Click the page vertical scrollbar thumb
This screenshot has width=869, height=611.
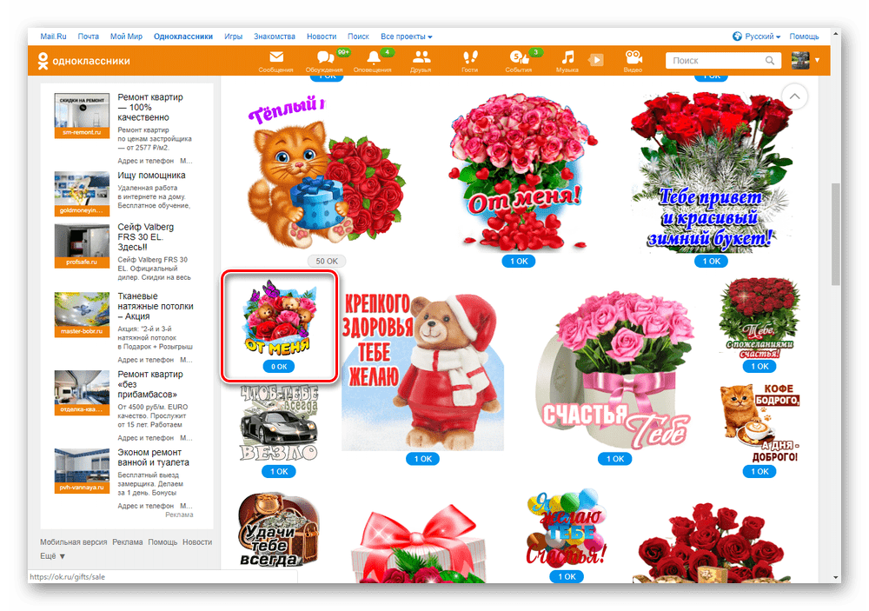tap(835, 234)
